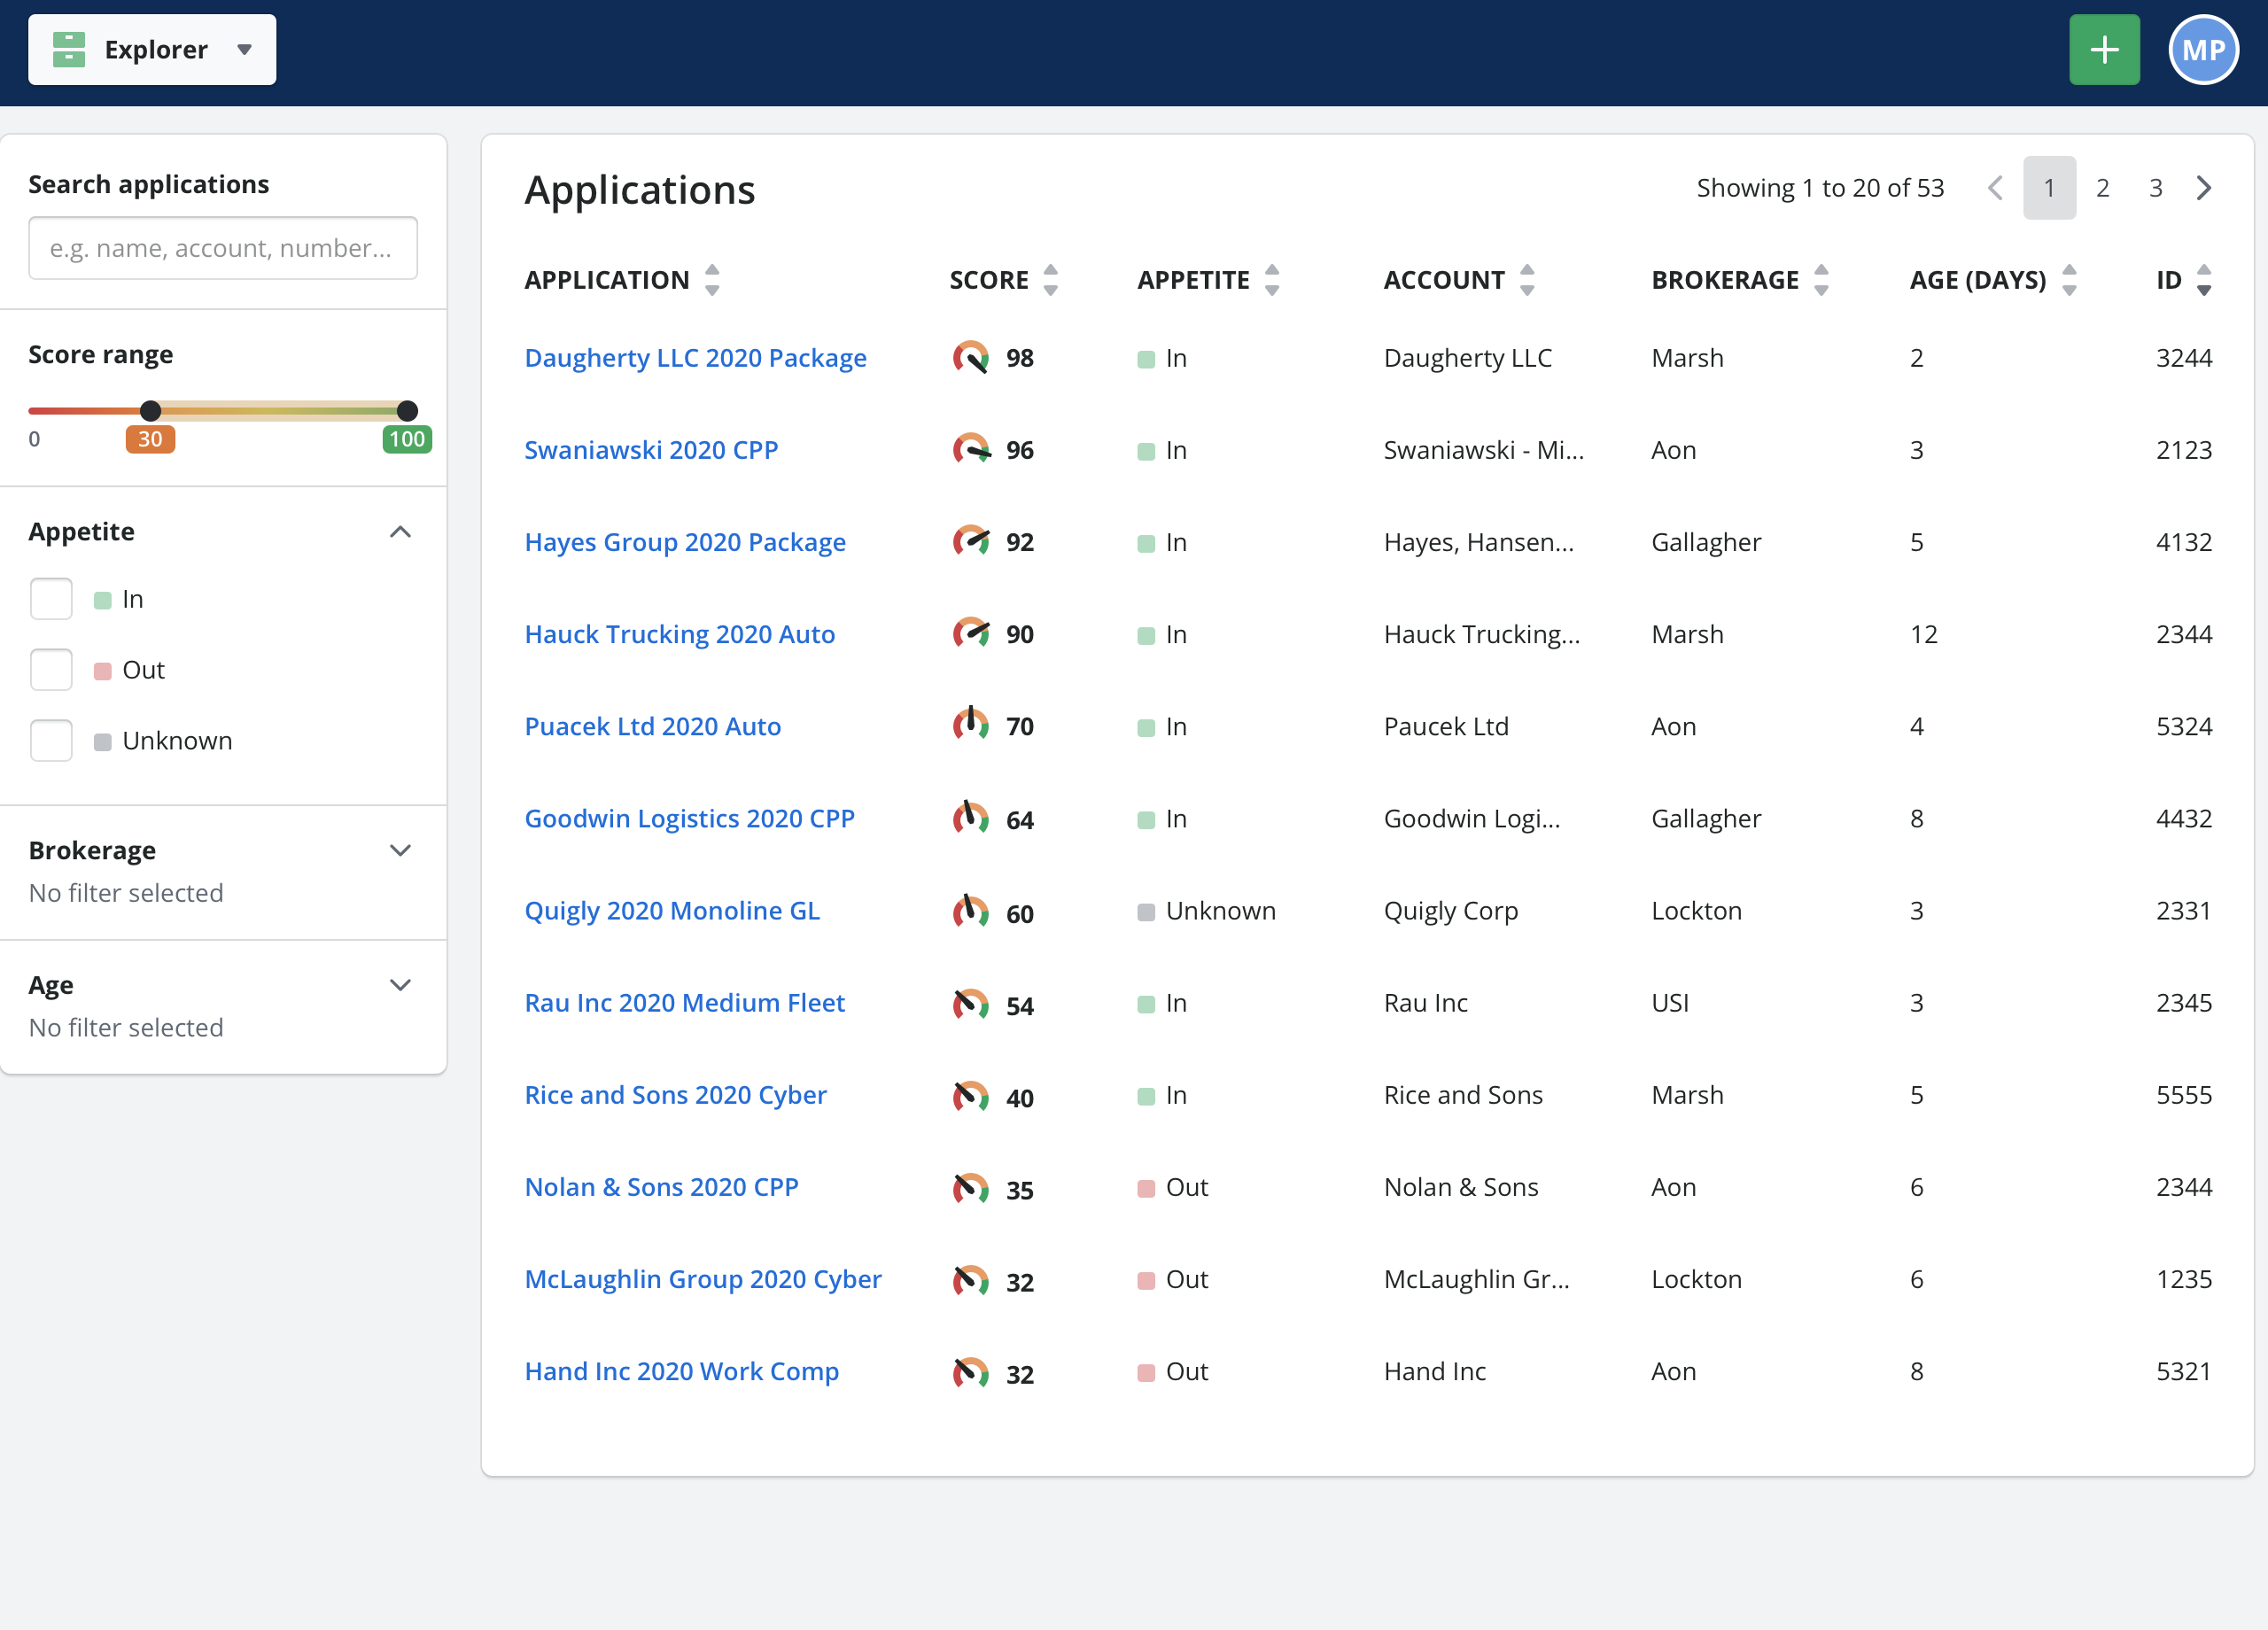Image resolution: width=2268 pixels, height=1630 pixels.
Task: Go to previous page with left arrow
Action: (x=1995, y=188)
